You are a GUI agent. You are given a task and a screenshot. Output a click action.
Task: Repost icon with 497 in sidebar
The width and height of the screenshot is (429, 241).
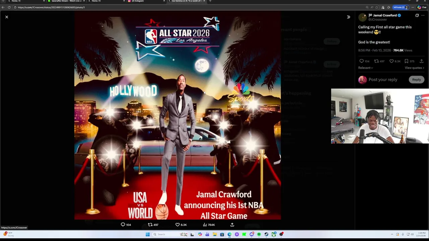[x=379, y=61]
